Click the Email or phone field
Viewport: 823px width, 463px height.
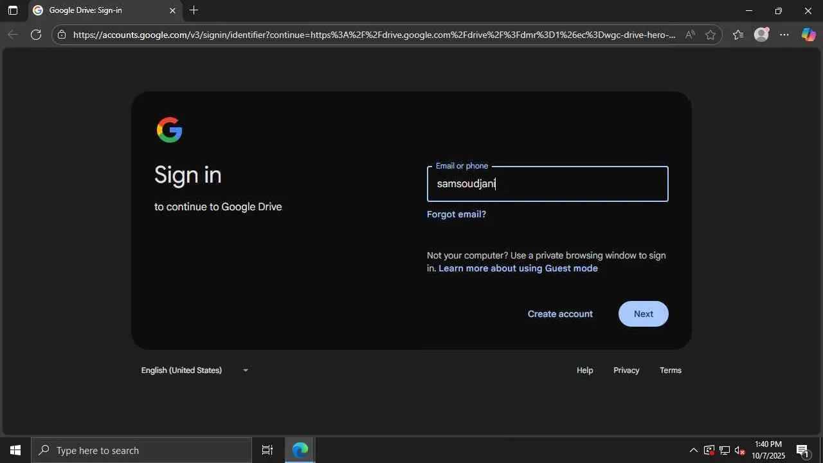pos(548,184)
